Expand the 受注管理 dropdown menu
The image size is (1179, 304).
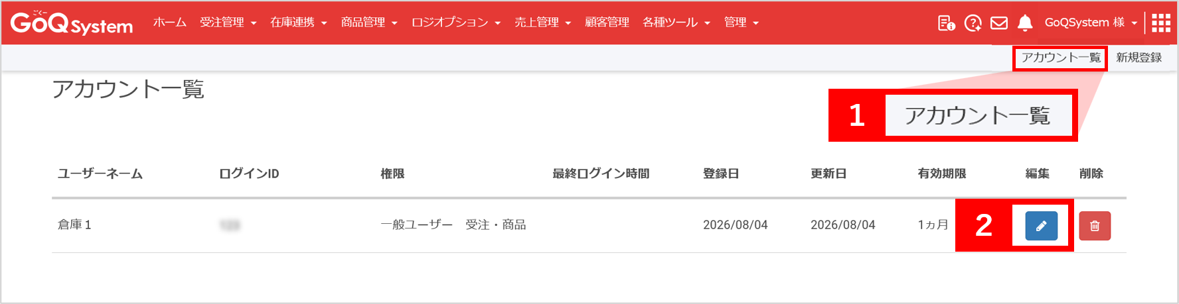228,23
